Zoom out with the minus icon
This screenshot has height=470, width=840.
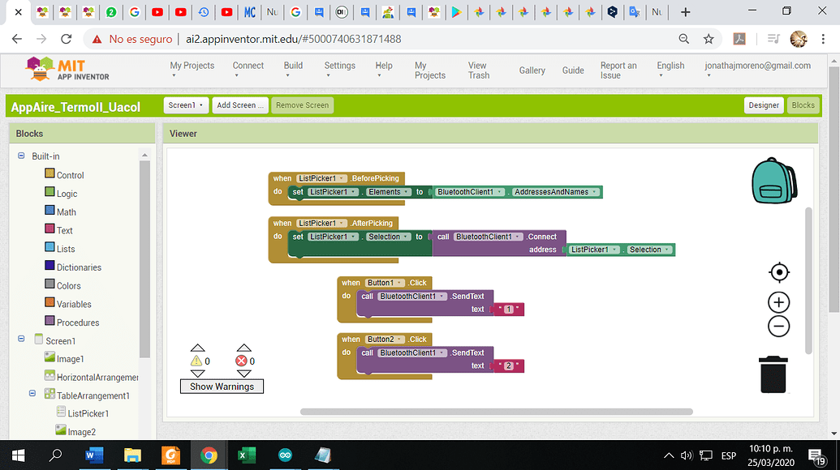pyautogui.click(x=778, y=327)
